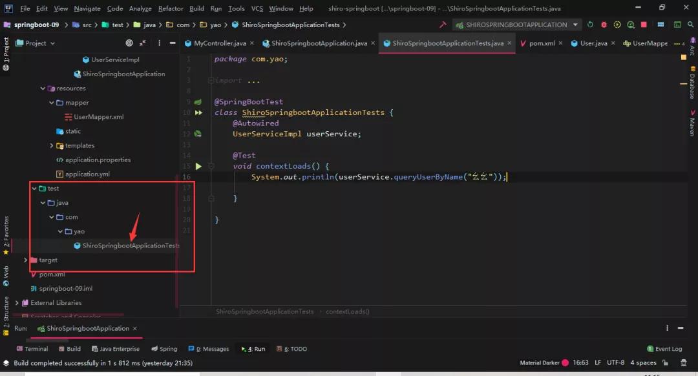Click the yao breadcrumb in navigation bar
The height and width of the screenshot is (376, 698).
click(211, 25)
